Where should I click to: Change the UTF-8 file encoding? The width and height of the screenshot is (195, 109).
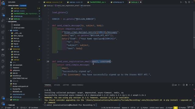click(x=133, y=108)
